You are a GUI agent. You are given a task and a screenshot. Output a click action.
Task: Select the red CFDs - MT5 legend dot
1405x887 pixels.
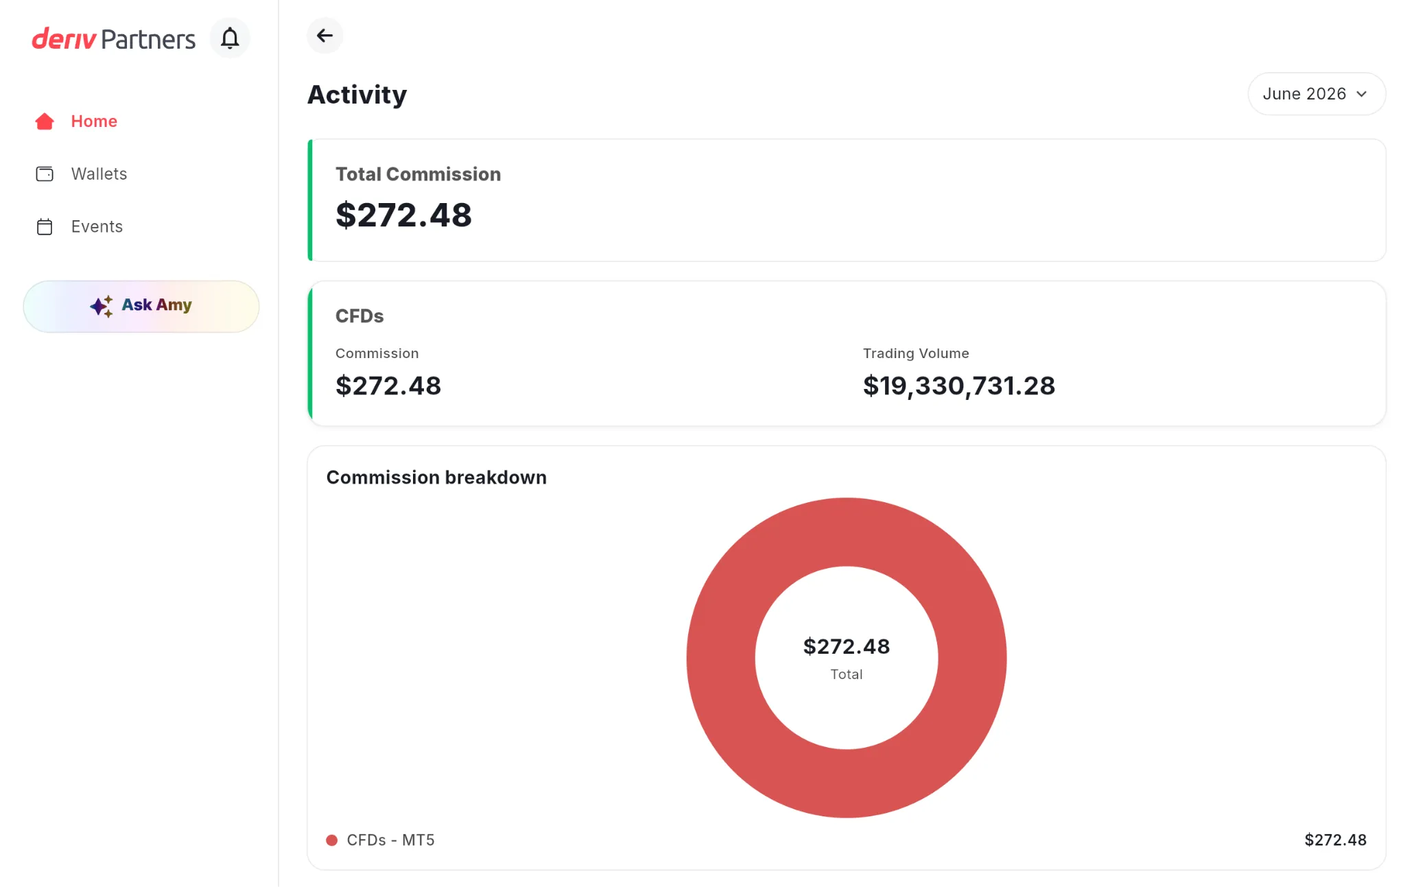(x=331, y=840)
